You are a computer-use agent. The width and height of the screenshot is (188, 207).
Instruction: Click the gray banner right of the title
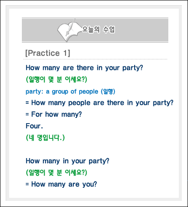click(142, 30)
